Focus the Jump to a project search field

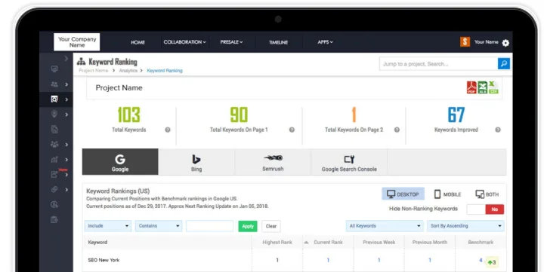click(438, 64)
